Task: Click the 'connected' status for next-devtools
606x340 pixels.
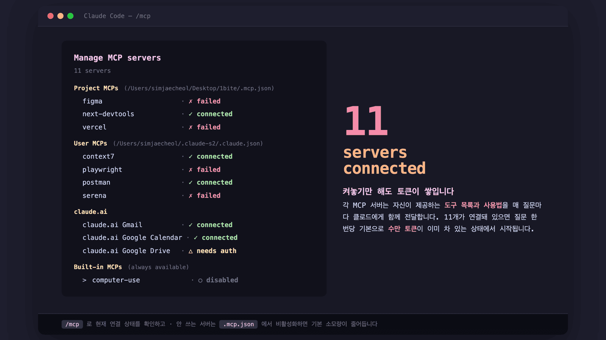Action: tap(215, 114)
